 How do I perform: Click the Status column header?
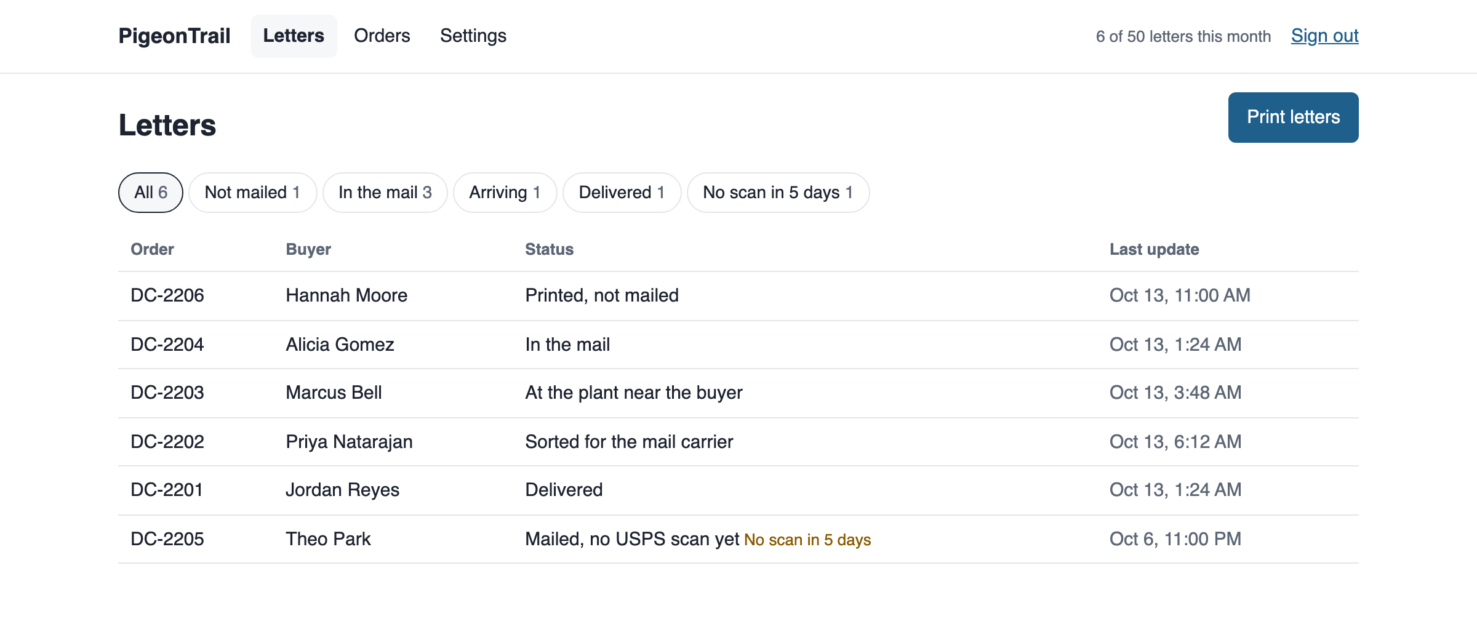coord(549,249)
